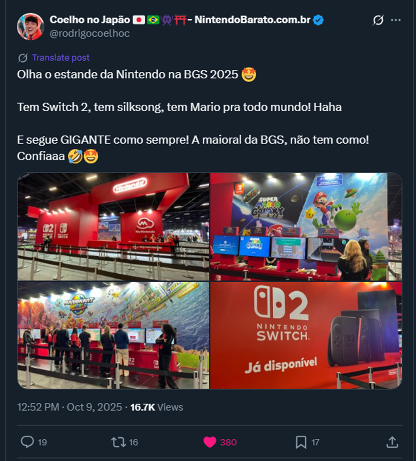
Task: Open the three-dot more options menu
Action: tap(396, 20)
